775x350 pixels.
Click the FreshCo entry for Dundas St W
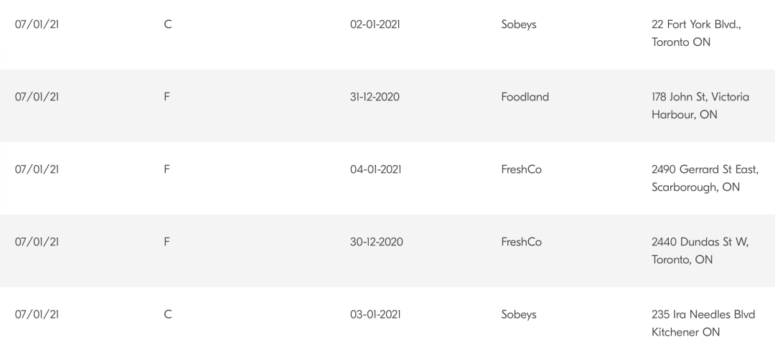pyautogui.click(x=522, y=242)
